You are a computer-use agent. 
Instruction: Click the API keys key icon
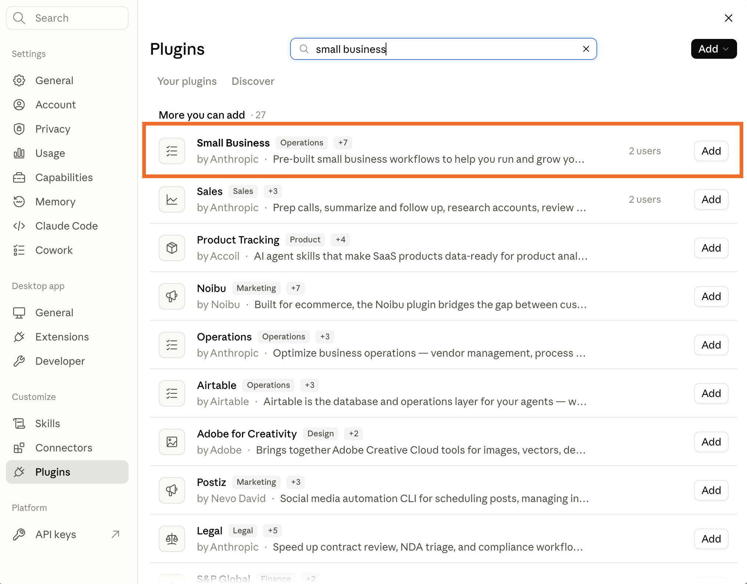(x=19, y=534)
